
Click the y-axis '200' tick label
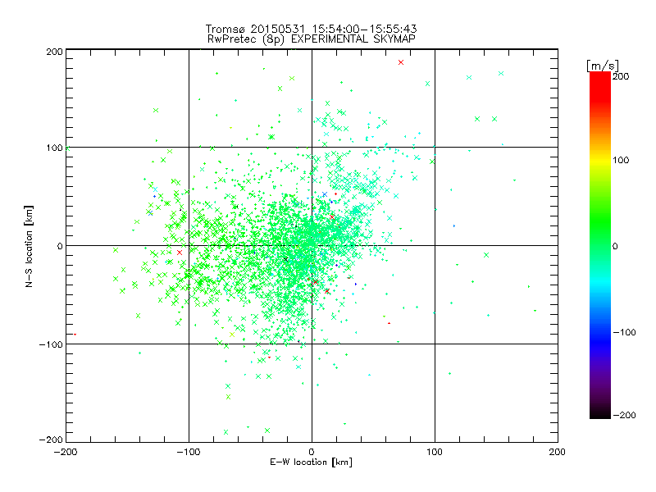[x=54, y=52]
